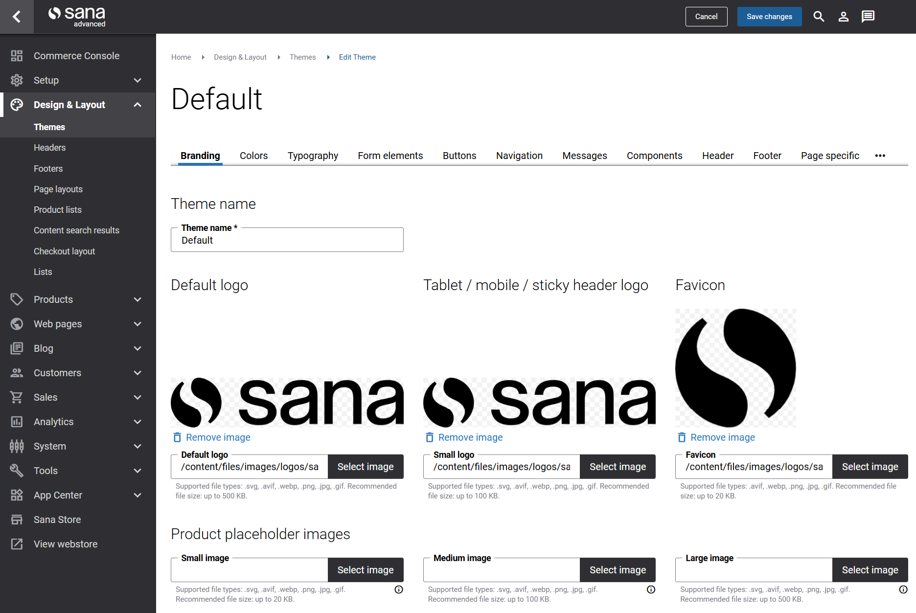Expand the Setup menu section

(137, 80)
